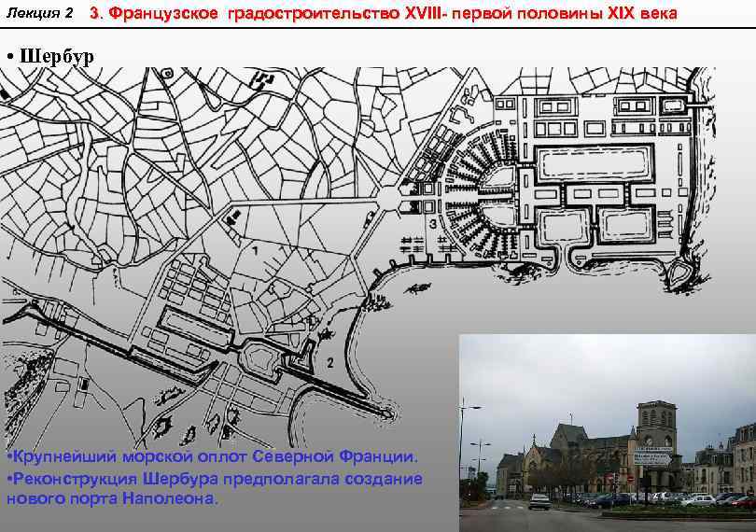Viewport: 756px width, 532px height.
Task: Click the number 2 label on the map
Action: pyautogui.click(x=329, y=362)
